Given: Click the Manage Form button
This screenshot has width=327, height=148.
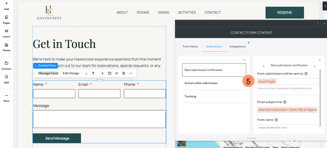Looking at the screenshot, I should pyautogui.click(x=48, y=73).
